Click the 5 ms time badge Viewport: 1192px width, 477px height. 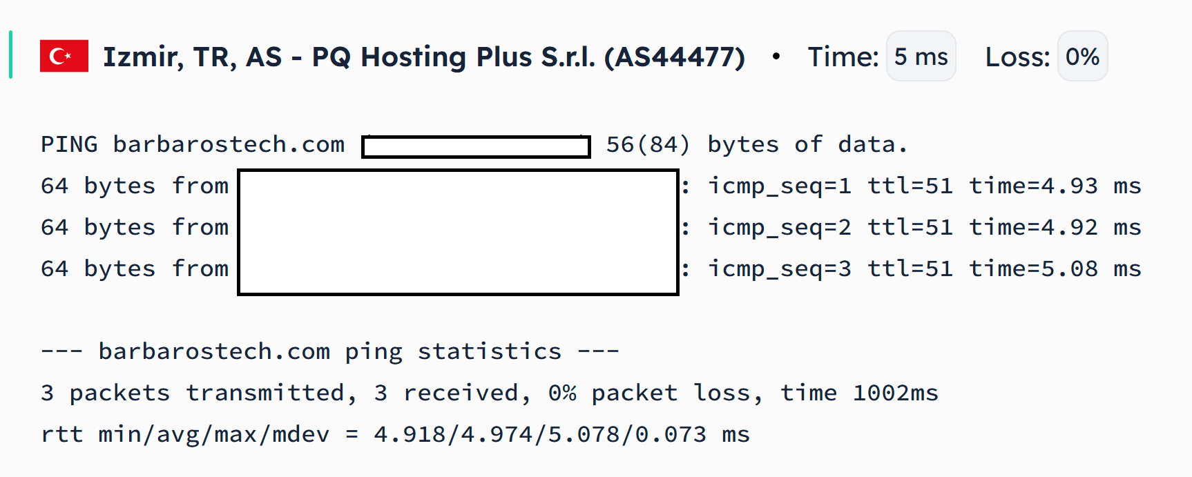[x=921, y=56]
